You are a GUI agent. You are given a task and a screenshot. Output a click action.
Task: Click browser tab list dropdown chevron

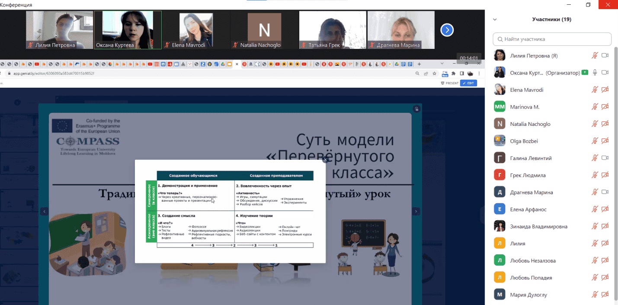point(442,64)
